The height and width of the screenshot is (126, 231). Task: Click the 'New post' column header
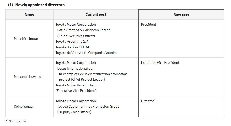click(181, 15)
